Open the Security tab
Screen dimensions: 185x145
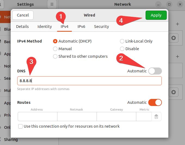coord(101,27)
